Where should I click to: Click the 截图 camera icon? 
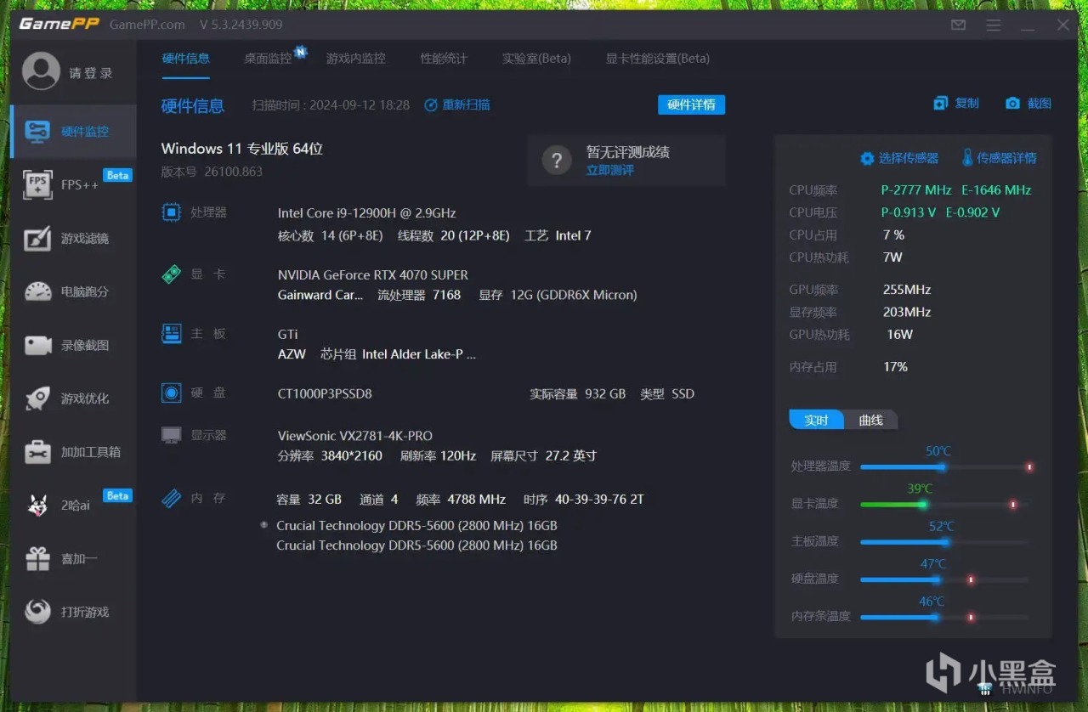pos(1012,104)
